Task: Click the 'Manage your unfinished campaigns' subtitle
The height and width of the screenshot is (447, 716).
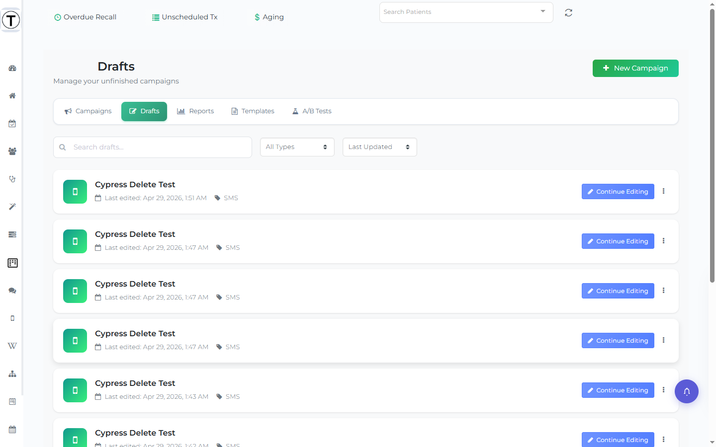Action: click(116, 81)
